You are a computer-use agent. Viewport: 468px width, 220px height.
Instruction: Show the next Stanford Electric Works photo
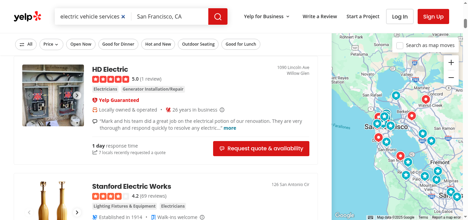pyautogui.click(x=77, y=212)
